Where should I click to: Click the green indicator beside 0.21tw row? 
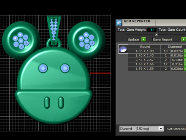(x=185, y=64)
